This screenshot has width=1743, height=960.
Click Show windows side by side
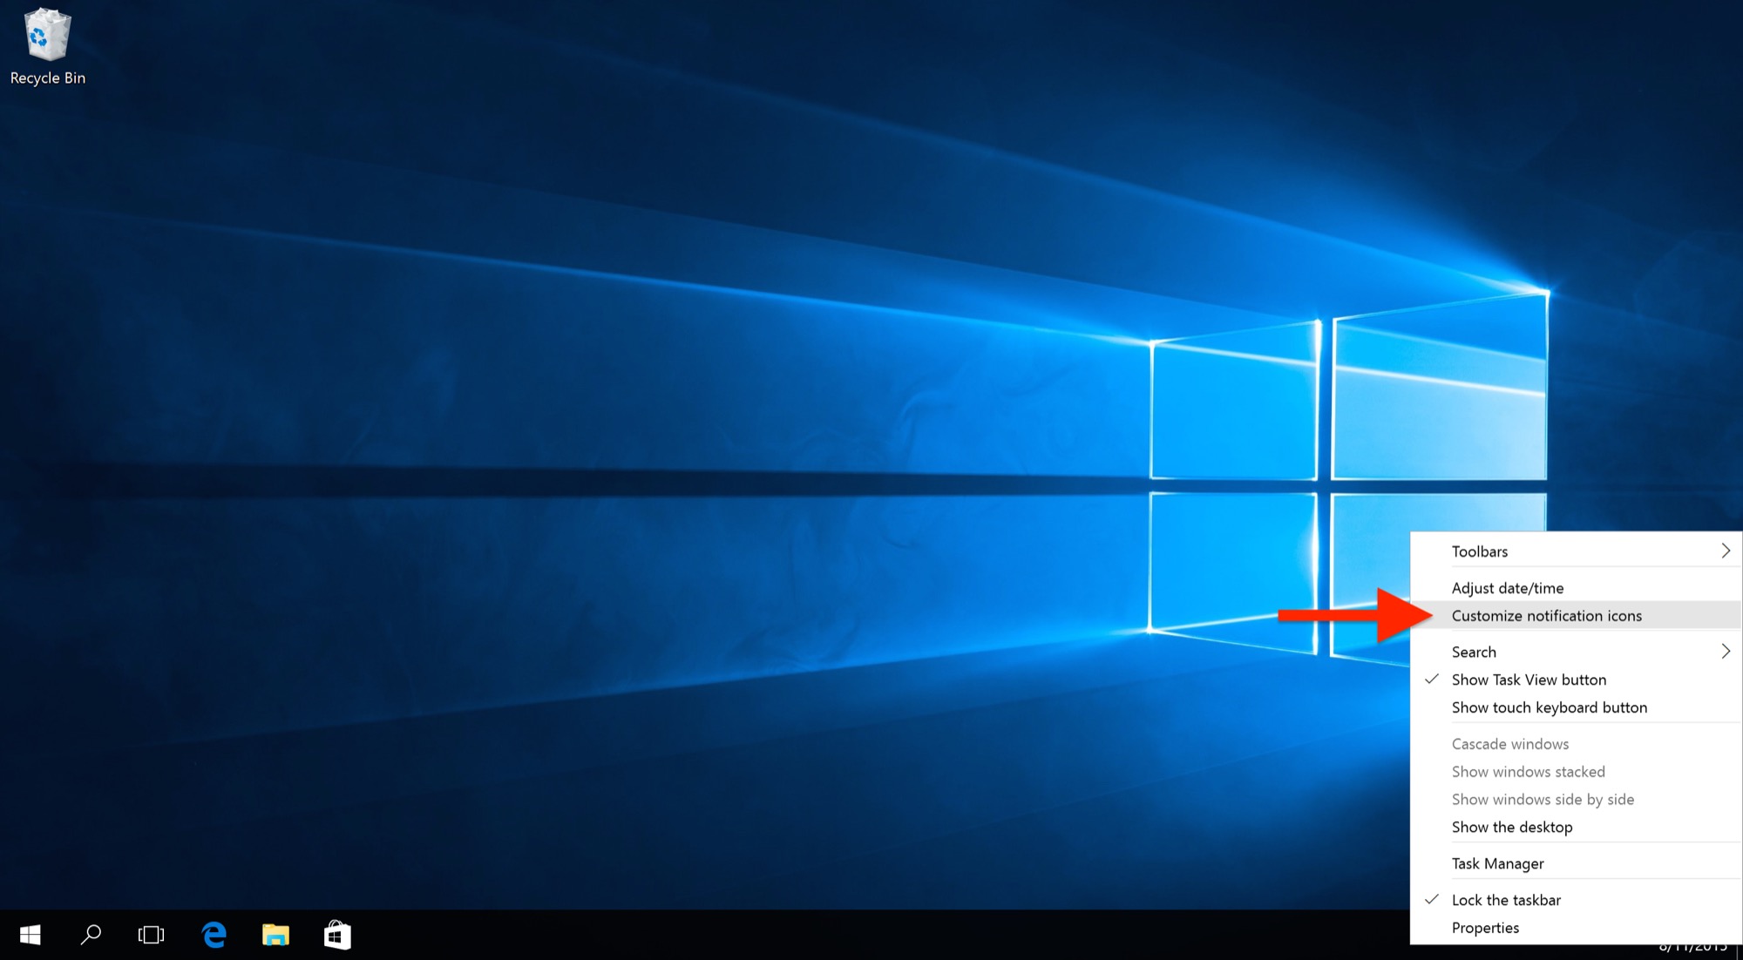coord(1543,798)
